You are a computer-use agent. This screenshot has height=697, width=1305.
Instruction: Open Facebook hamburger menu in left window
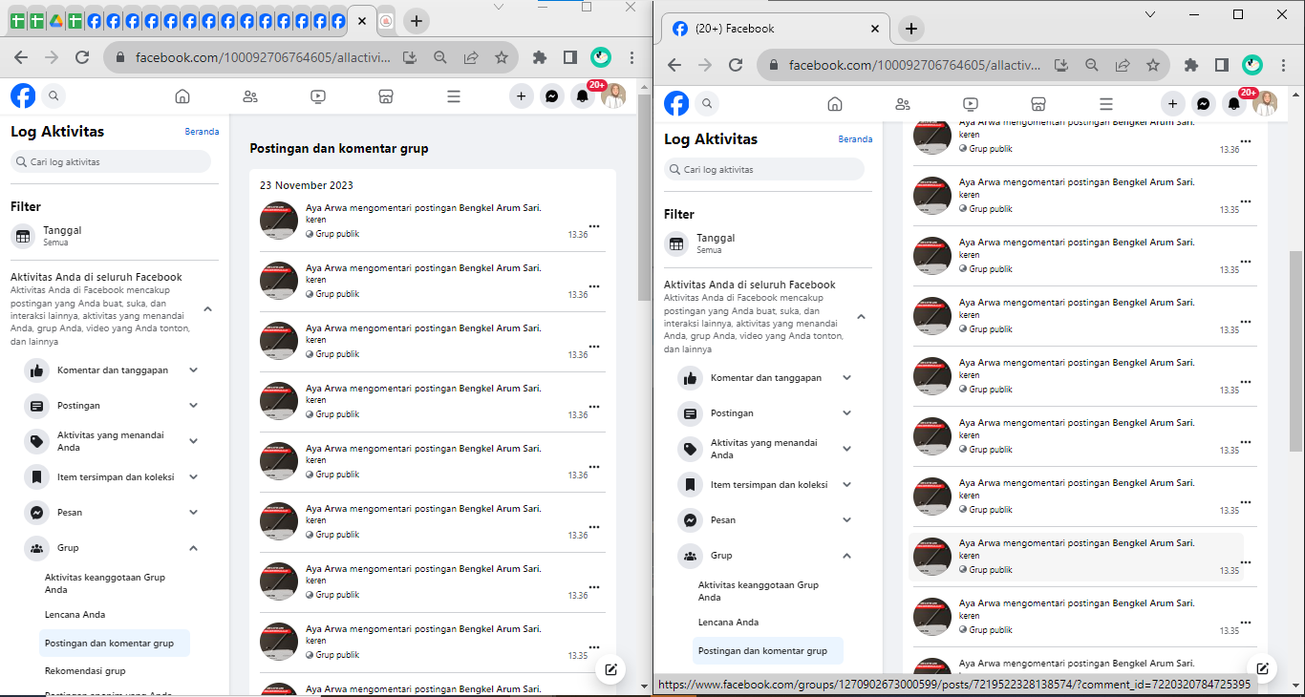coord(454,95)
